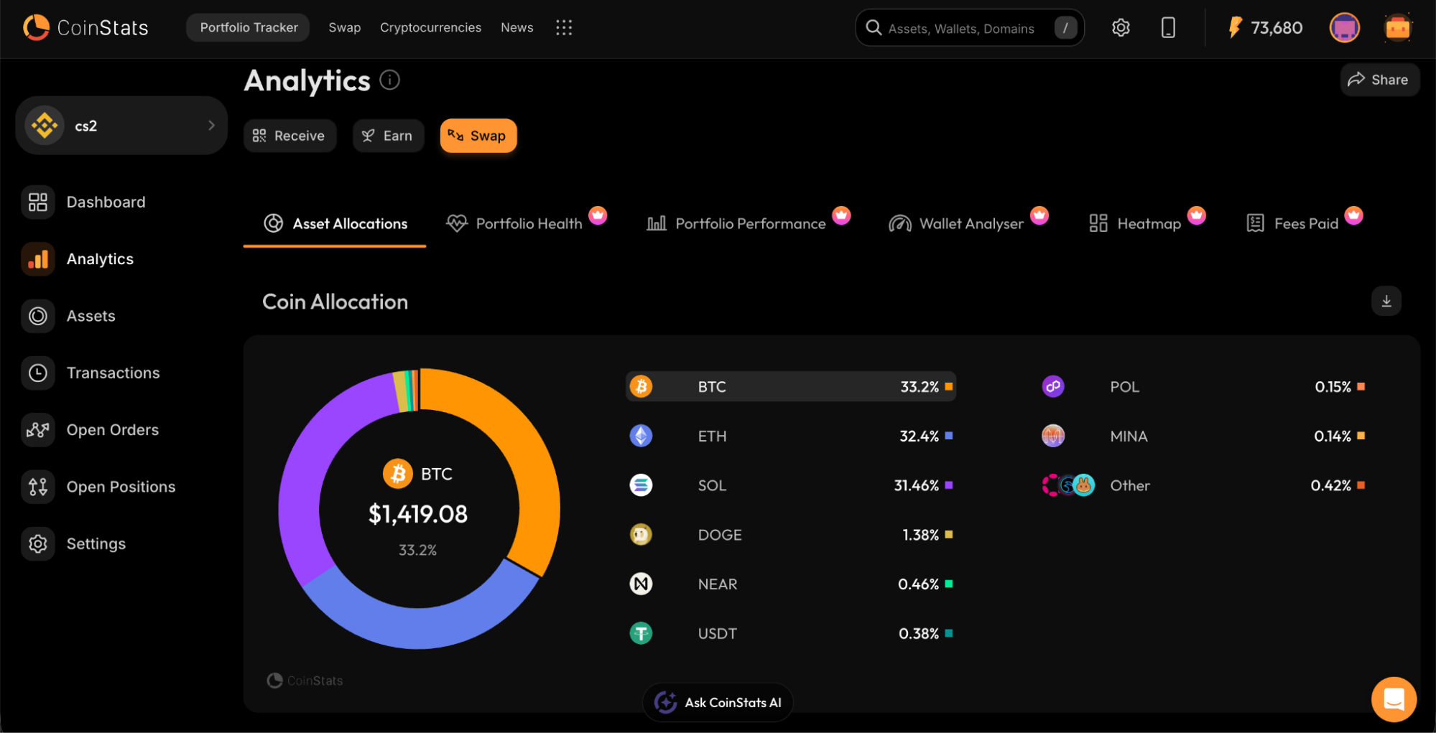This screenshot has width=1436, height=733.
Task: Open the orange gift box icon
Action: click(1397, 28)
